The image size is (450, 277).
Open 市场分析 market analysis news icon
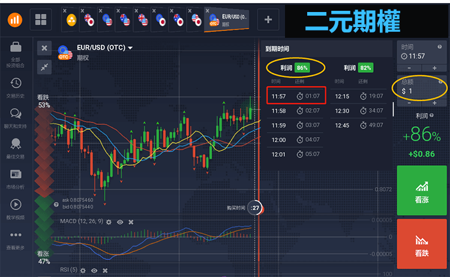tap(16, 175)
